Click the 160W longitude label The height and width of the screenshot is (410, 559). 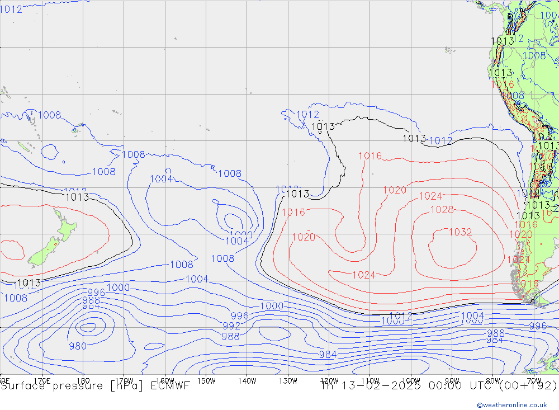point(165,381)
